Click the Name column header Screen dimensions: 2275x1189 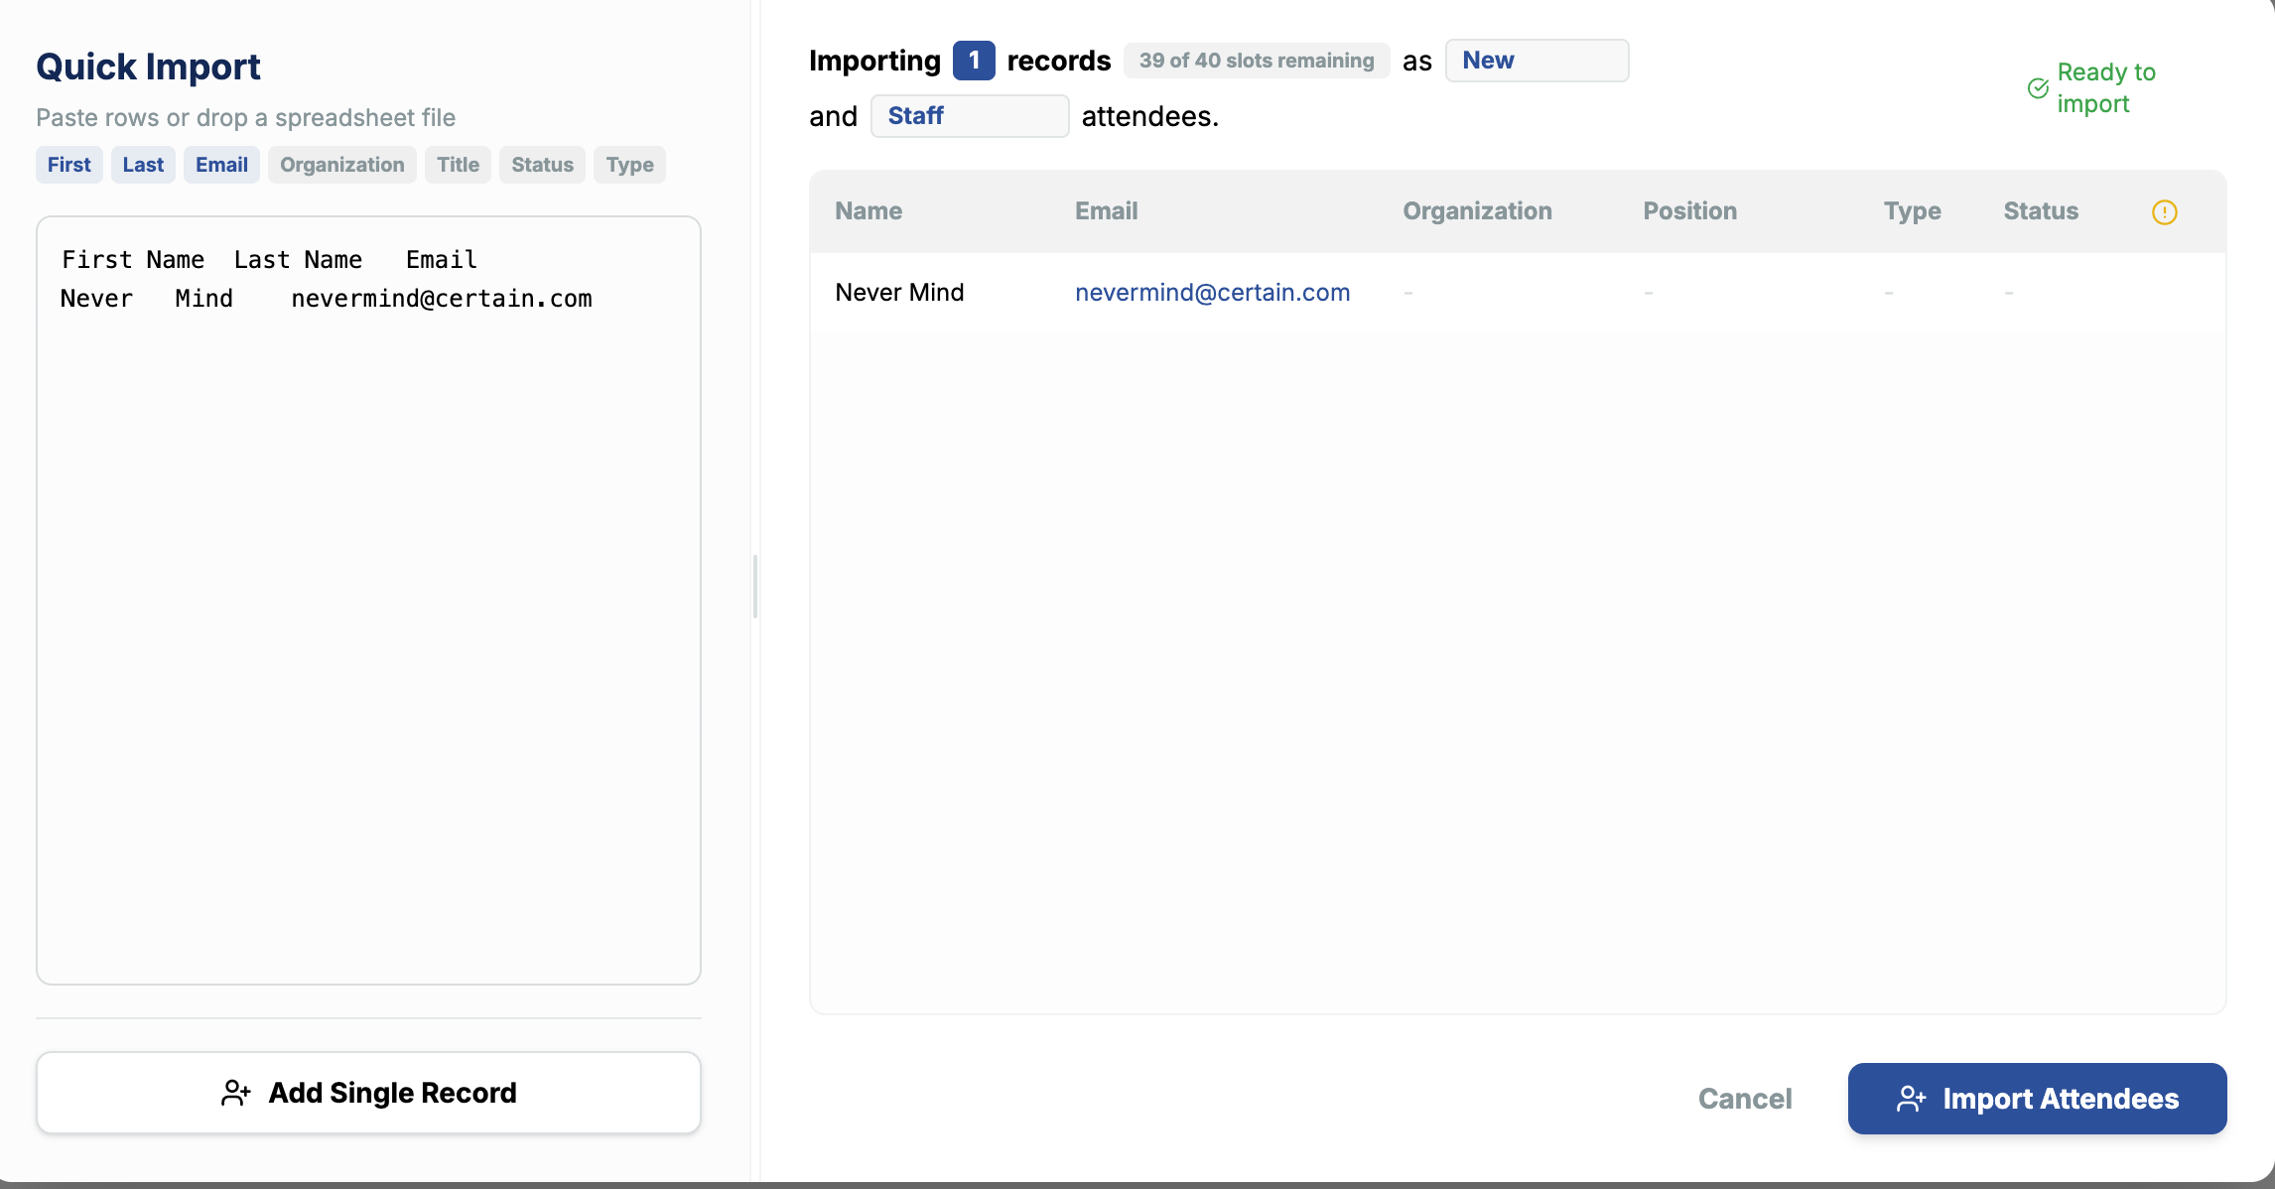[x=869, y=211]
